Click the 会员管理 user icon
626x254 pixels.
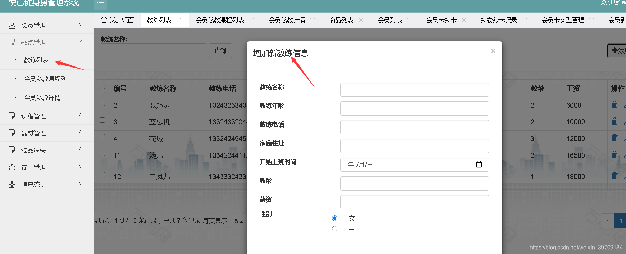pos(12,25)
